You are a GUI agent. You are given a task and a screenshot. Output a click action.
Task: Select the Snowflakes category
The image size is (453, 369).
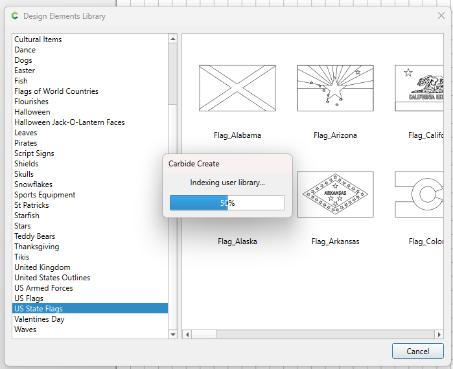(x=90, y=184)
